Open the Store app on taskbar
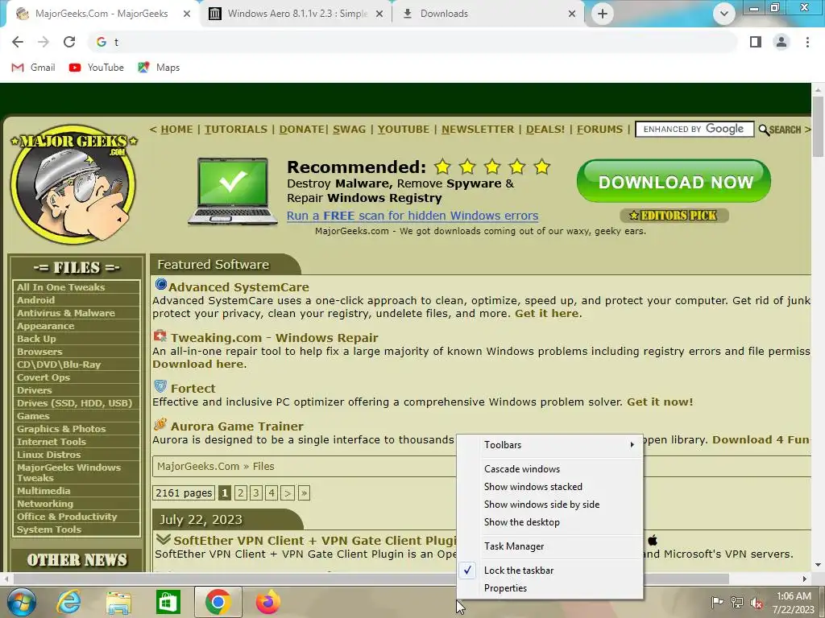Screen dimensions: 825x618 [x=168, y=602]
